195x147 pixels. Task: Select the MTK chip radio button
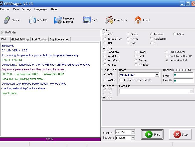(x=105, y=34)
